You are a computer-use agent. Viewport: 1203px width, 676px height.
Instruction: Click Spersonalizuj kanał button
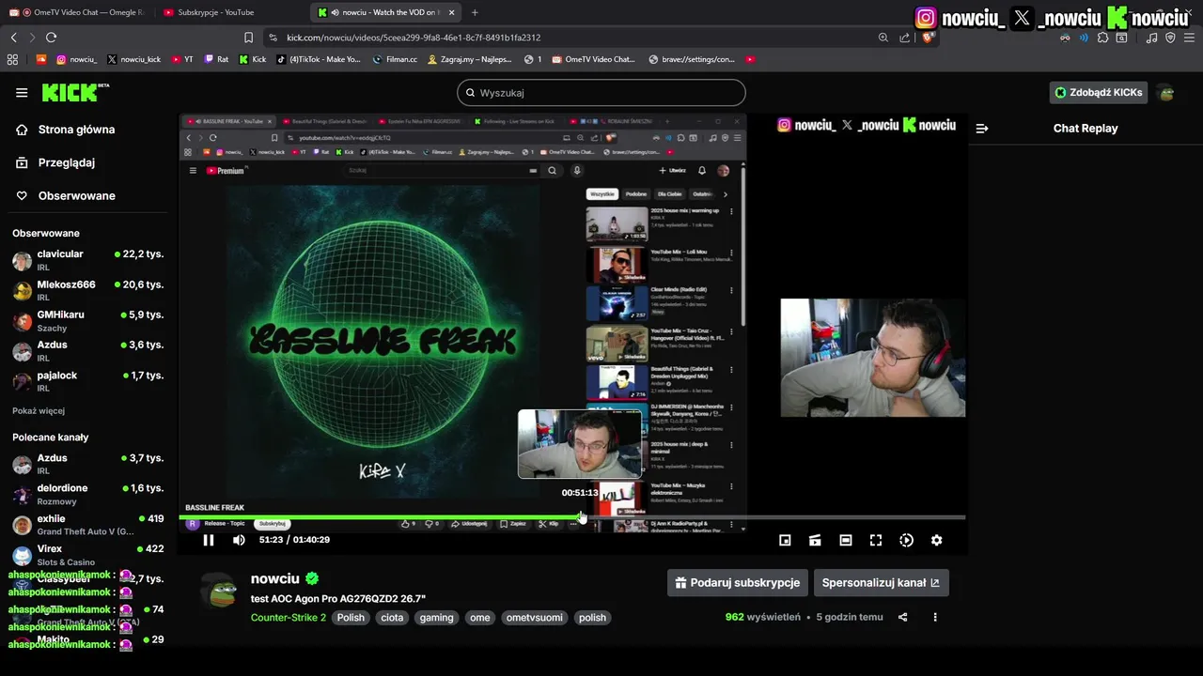point(881,582)
